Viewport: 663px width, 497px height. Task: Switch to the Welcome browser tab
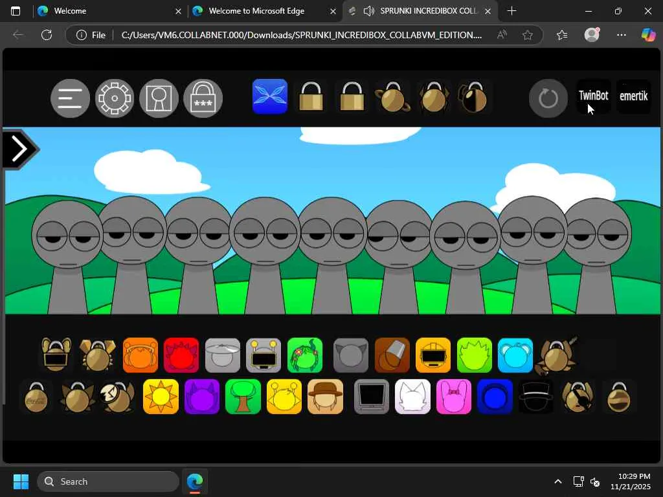coord(108,11)
